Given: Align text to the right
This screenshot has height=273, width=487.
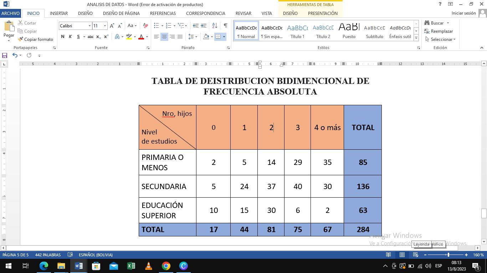Looking at the screenshot, I should coord(172,37).
